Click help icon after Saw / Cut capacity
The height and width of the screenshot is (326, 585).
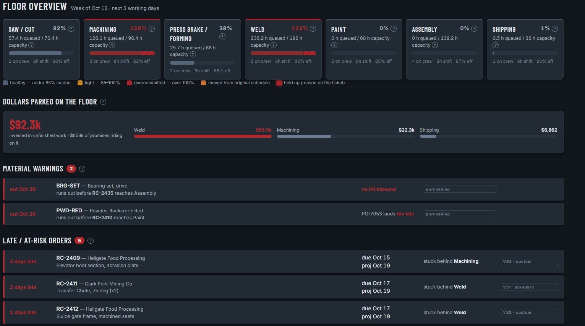tap(31, 45)
